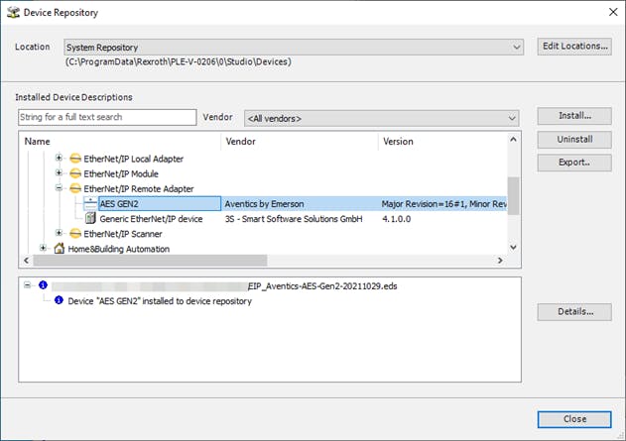626x441 pixels.
Task: Open the Vendor filter dropdown
Action: tap(511, 118)
